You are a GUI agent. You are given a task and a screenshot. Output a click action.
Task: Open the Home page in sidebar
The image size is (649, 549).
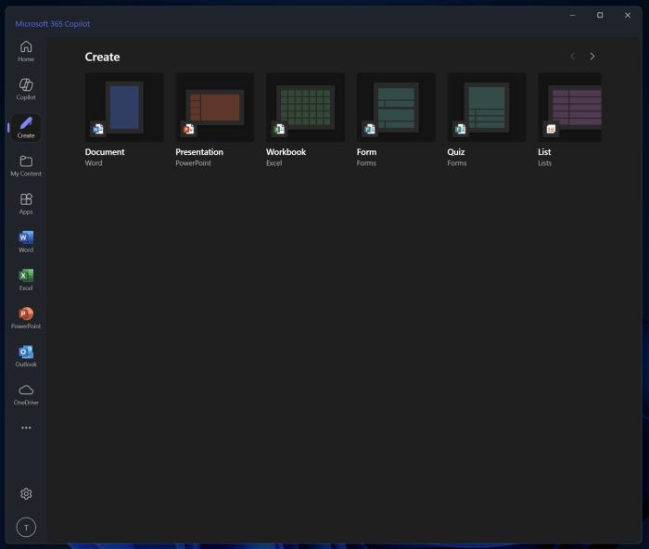tap(26, 51)
